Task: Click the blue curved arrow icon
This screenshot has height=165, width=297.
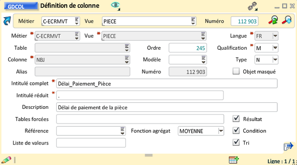Action: click(x=7, y=21)
